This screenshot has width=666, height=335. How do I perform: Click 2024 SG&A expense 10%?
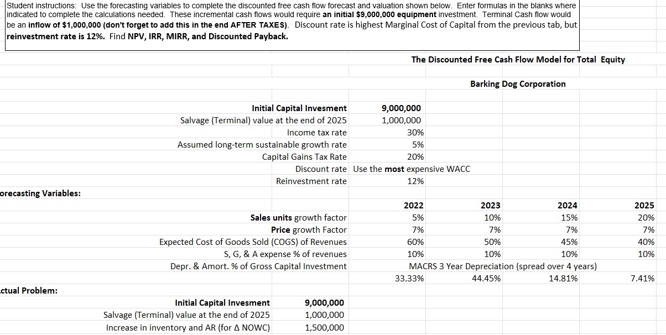pos(569,254)
